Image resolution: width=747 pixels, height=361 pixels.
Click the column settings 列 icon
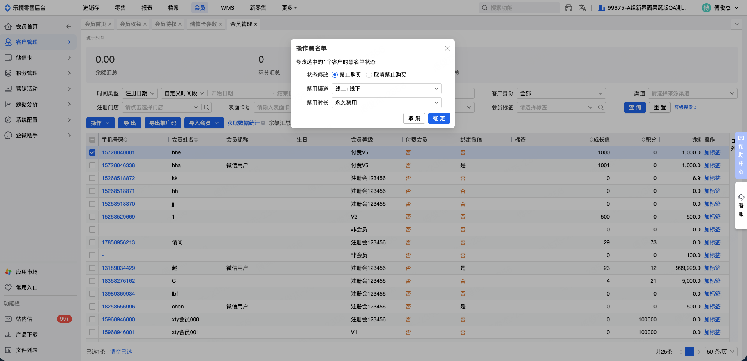(x=733, y=144)
